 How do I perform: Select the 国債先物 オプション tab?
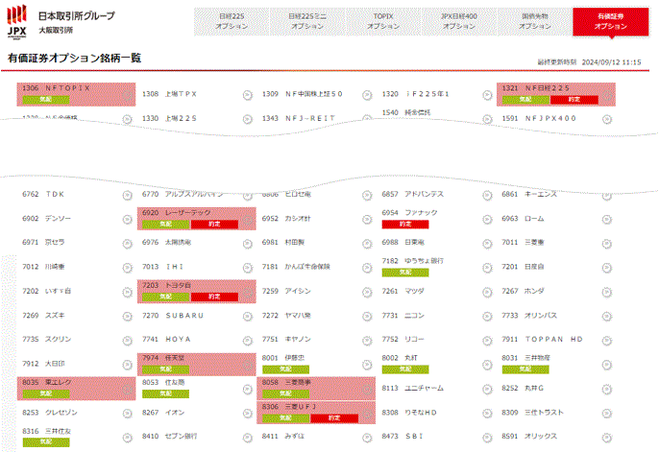pos(534,21)
